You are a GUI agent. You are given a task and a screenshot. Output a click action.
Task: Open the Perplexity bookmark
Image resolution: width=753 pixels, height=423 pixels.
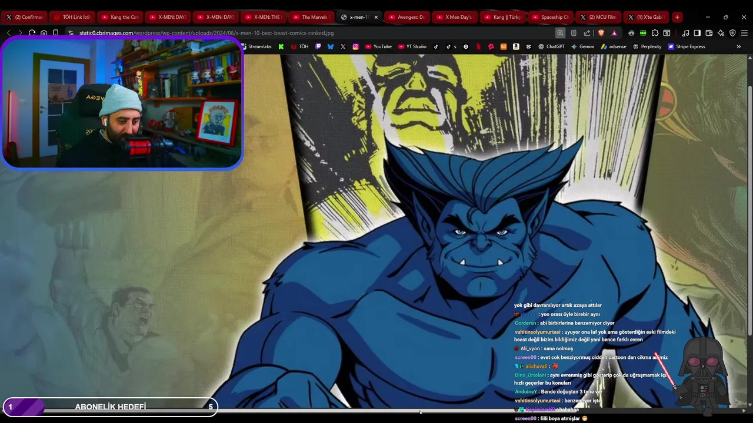tap(647, 46)
